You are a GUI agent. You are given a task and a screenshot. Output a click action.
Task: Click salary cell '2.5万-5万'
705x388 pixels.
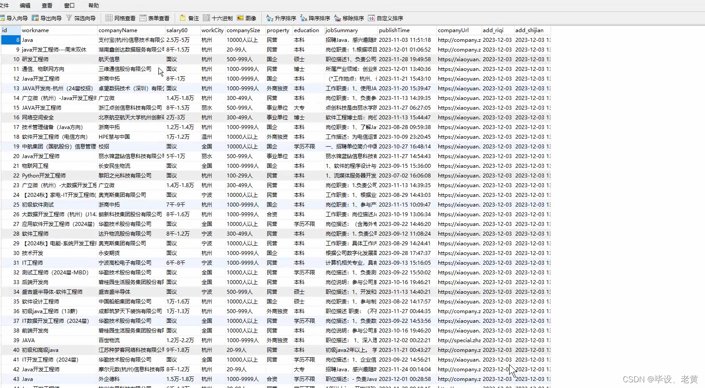tap(183, 40)
